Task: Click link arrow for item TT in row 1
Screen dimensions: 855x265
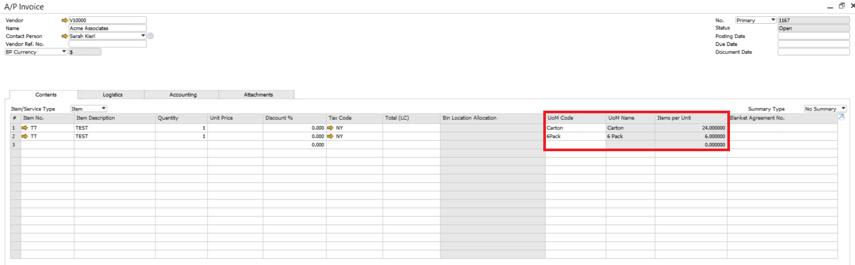Action: [25, 128]
